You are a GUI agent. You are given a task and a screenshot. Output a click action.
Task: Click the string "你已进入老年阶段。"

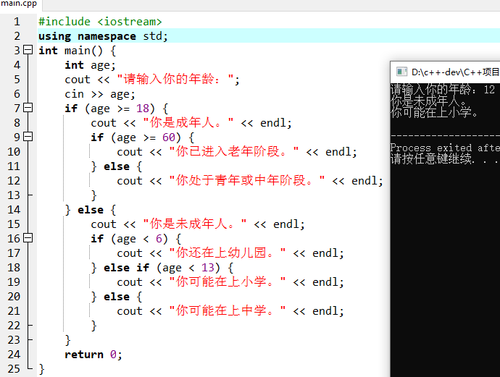click(x=234, y=151)
